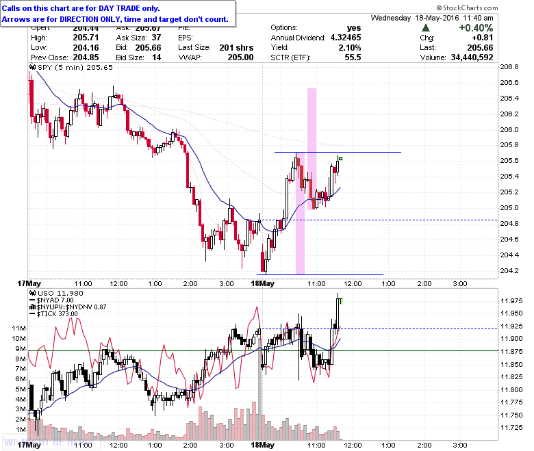Image resolution: width=534 pixels, height=451 pixels.
Task: Click the +0.40% percent change value
Action: (476, 28)
